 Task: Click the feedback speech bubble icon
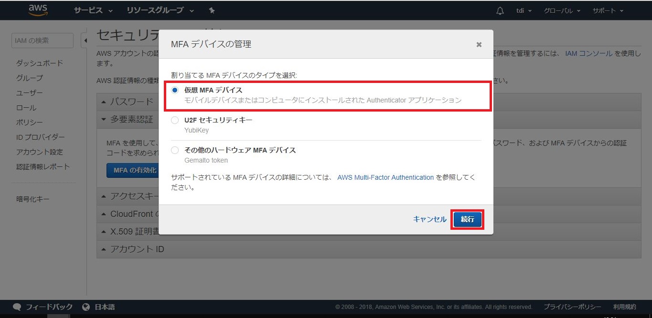[17, 307]
